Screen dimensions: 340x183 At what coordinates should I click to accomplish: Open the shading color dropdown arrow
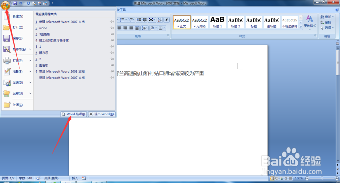[x=156, y=28]
